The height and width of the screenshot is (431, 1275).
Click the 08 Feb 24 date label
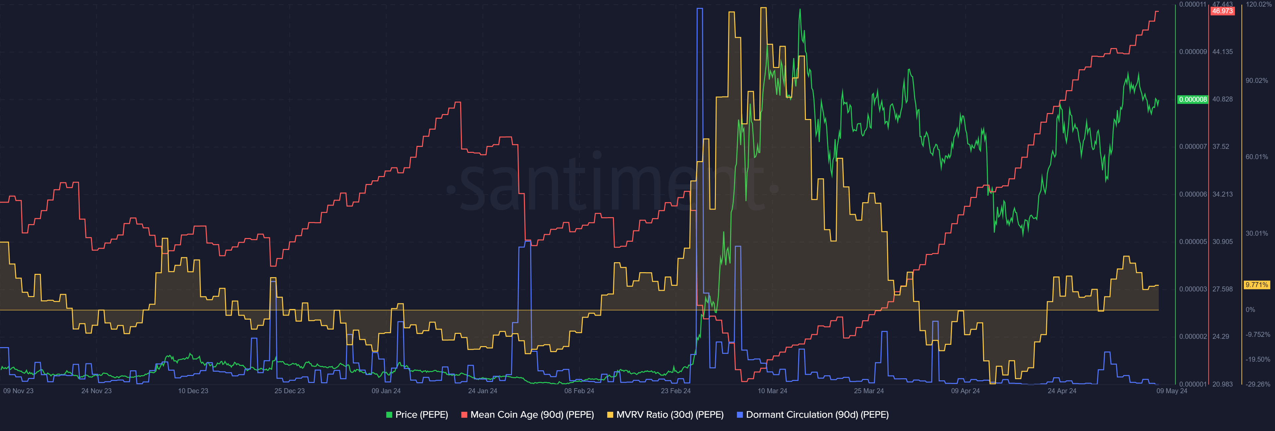coord(579,391)
